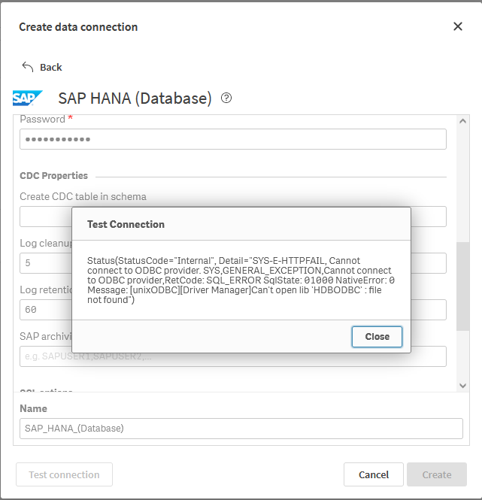This screenshot has height=500, width=482.
Task: Click the vertical scrollbar thumb
Action: 462,286
